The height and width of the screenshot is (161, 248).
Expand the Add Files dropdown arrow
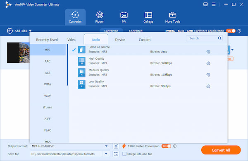click(x=30, y=31)
